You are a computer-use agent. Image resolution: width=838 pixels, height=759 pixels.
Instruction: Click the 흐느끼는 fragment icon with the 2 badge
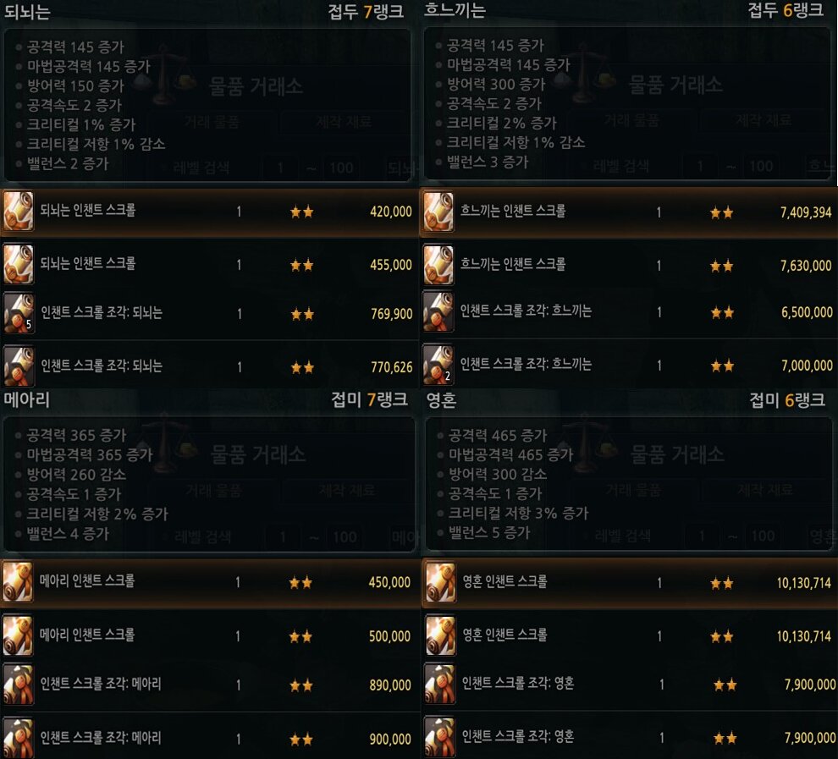pyautogui.click(x=438, y=366)
